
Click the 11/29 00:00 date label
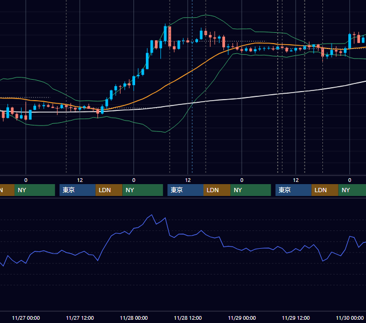242,318
